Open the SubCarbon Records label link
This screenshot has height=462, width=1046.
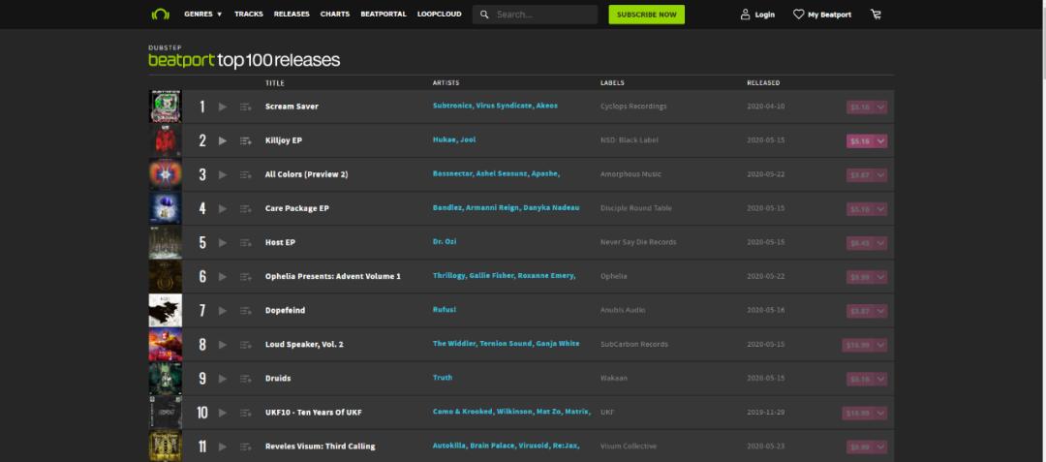click(x=633, y=344)
